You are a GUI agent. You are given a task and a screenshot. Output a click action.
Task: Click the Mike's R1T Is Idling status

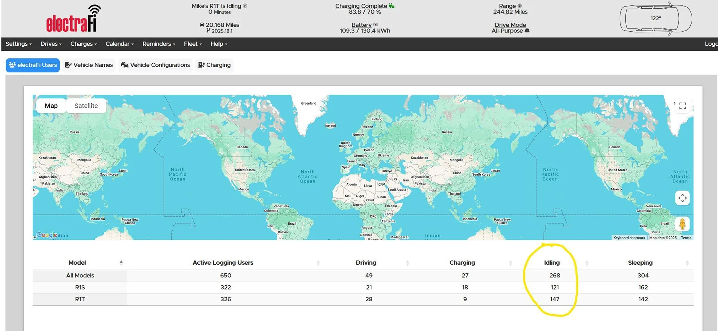[216, 6]
